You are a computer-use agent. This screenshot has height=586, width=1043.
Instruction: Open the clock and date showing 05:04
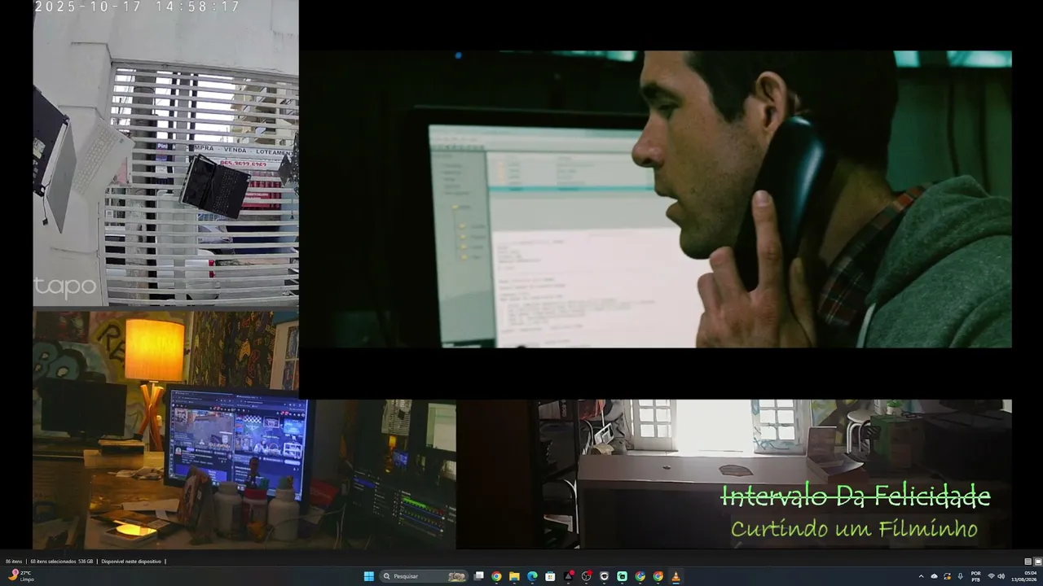tap(1025, 576)
